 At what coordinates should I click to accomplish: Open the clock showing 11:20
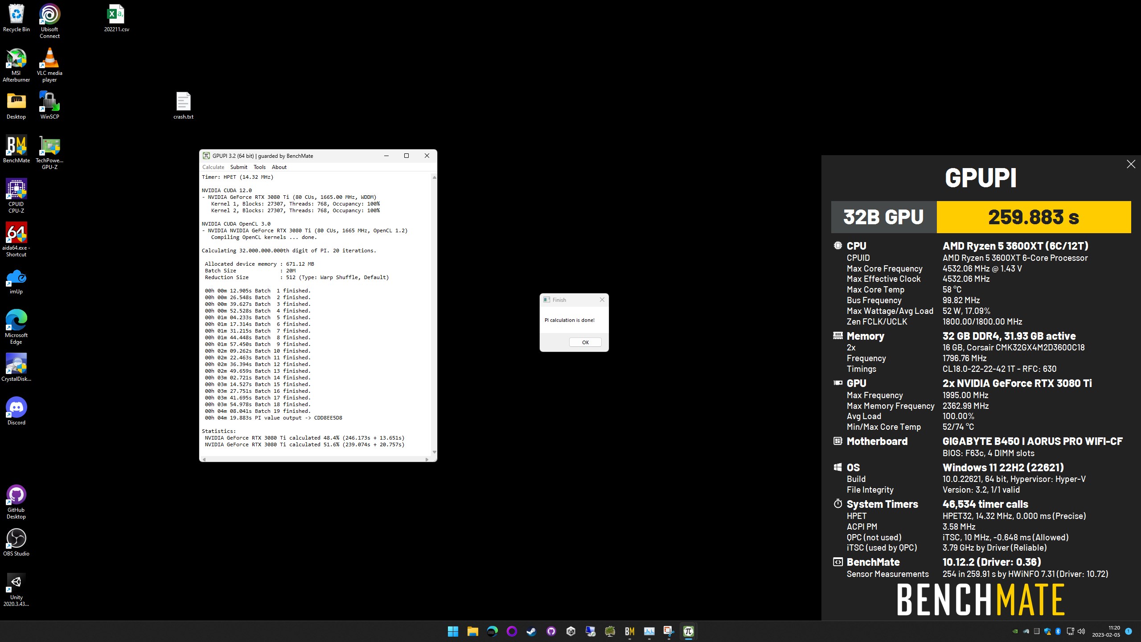[1106, 631]
